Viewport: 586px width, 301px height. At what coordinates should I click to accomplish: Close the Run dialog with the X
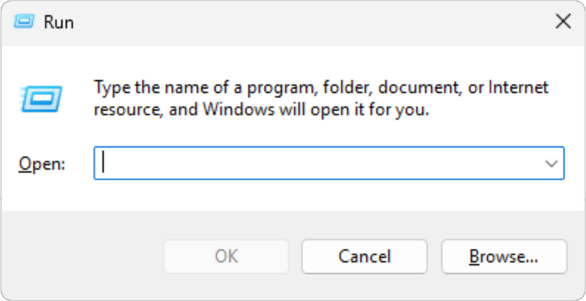(563, 22)
